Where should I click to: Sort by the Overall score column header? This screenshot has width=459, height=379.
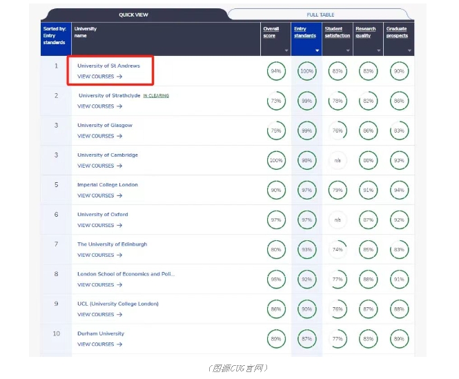(271, 32)
